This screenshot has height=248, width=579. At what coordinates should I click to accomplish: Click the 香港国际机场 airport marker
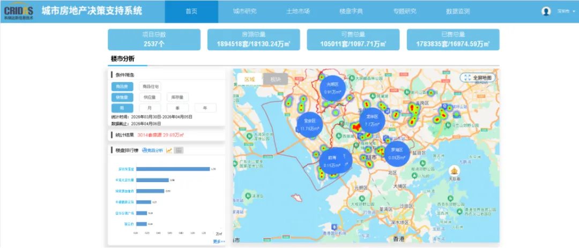point(334,226)
